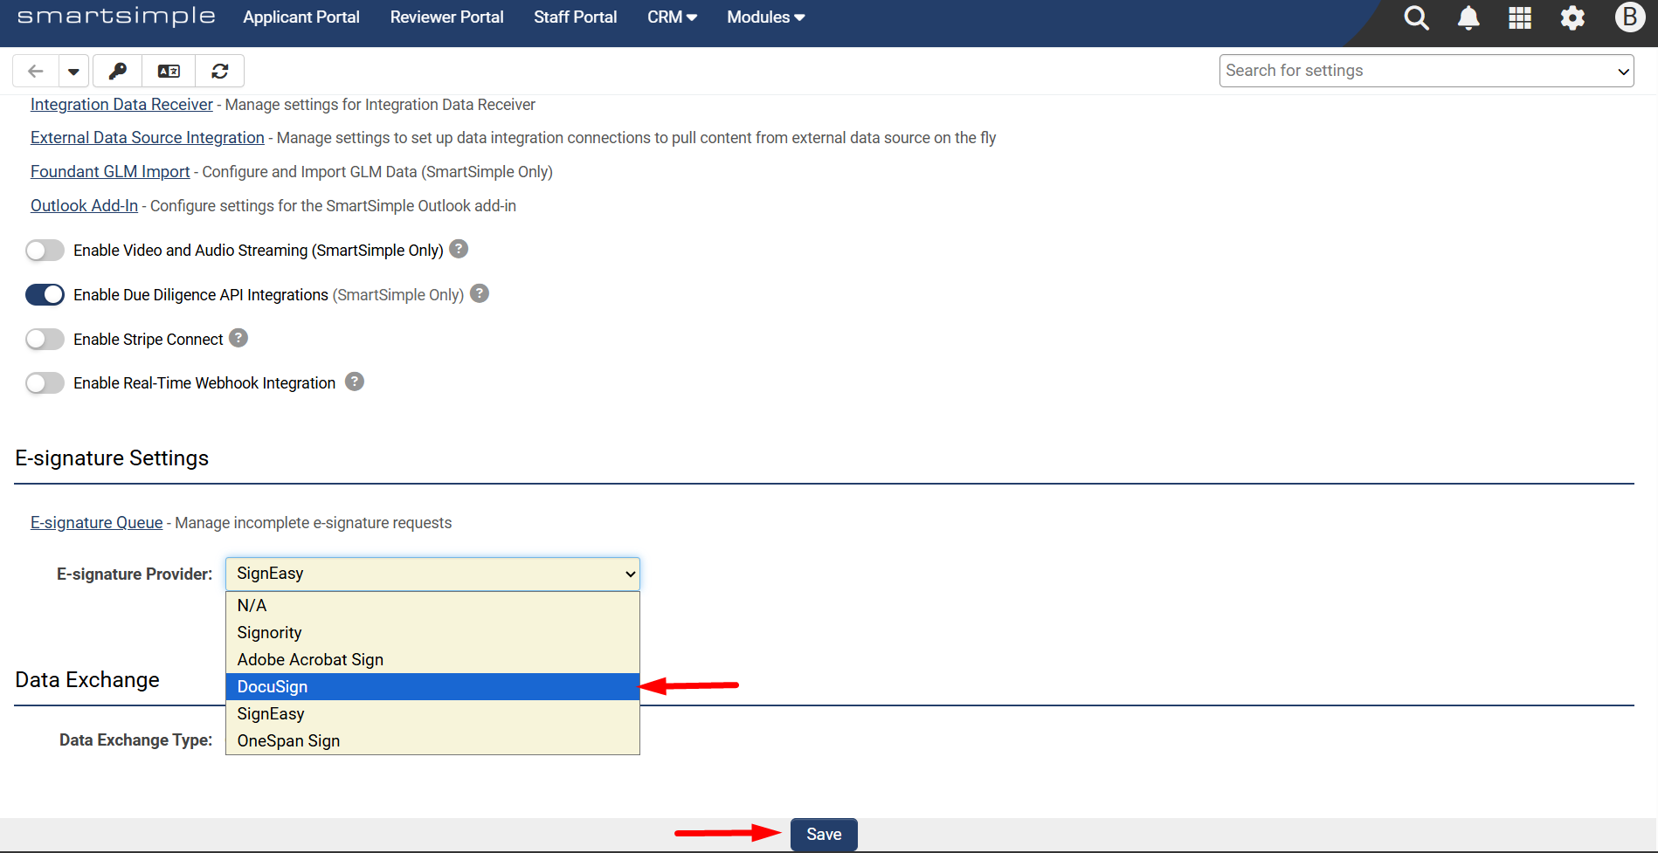
Task: Expand the Modules menu
Action: (766, 17)
